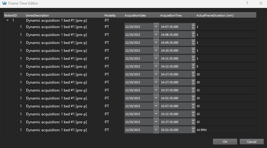Screen dimensions: 267x148
Task: Click the Cancel button
Action: click(x=251, y=142)
